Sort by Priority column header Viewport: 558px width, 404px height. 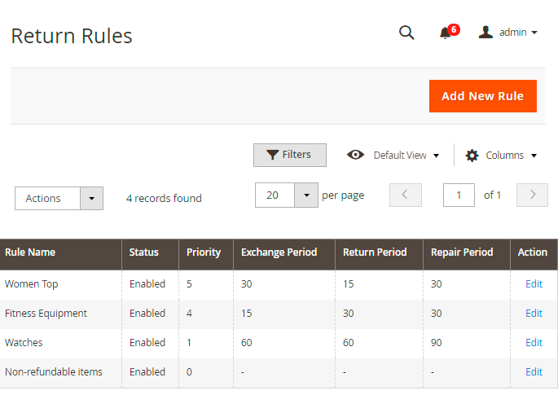click(x=204, y=253)
